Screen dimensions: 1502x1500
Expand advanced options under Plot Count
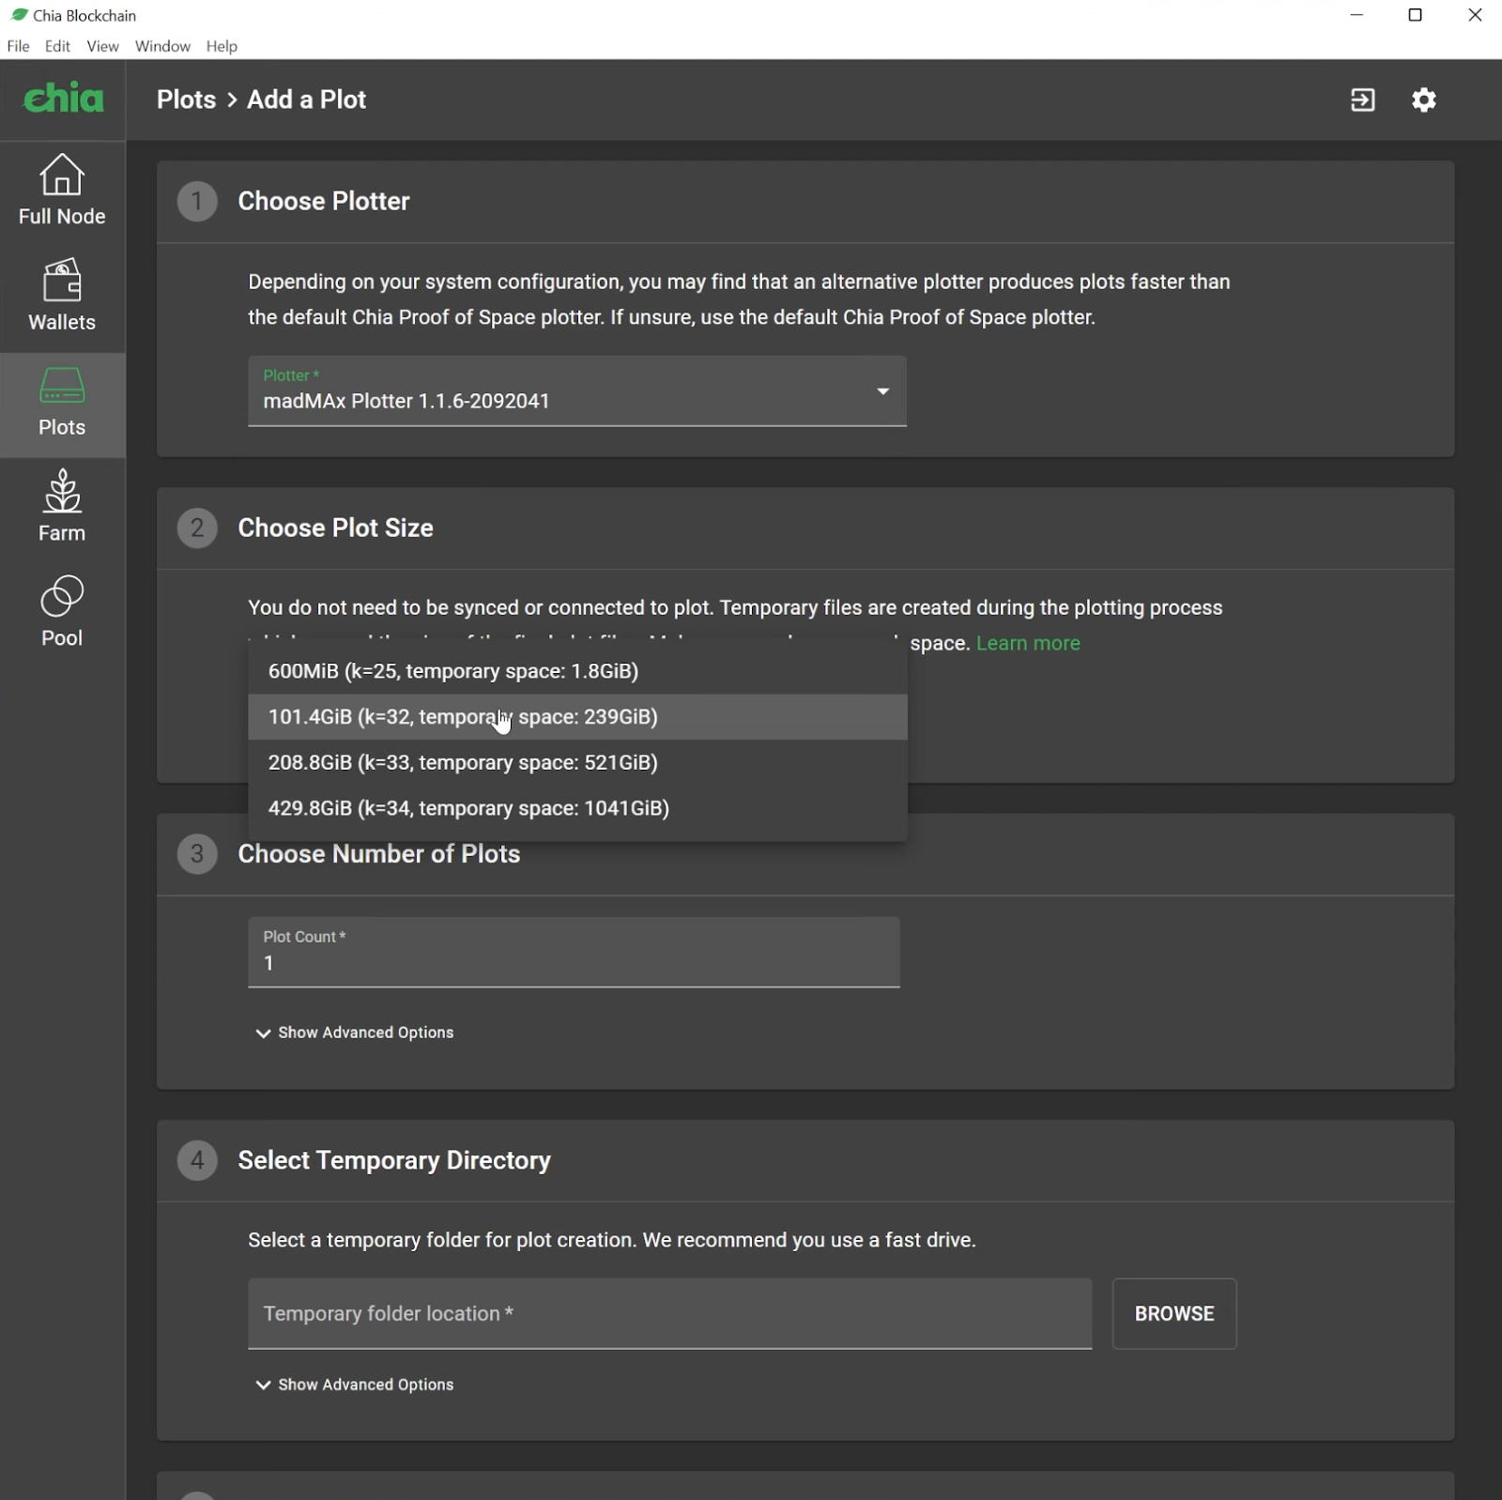[x=355, y=1033]
